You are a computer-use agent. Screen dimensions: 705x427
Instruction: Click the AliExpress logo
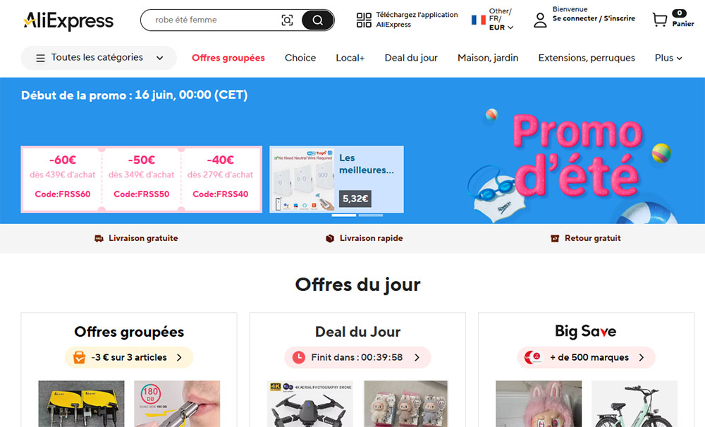68,20
